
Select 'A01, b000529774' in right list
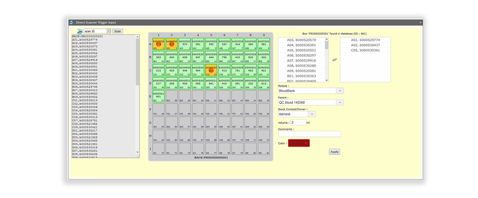coord(365,40)
